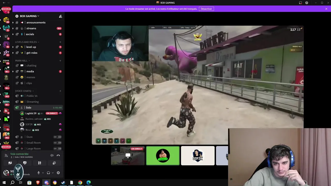Toggle camera on in voice panel

10,163
